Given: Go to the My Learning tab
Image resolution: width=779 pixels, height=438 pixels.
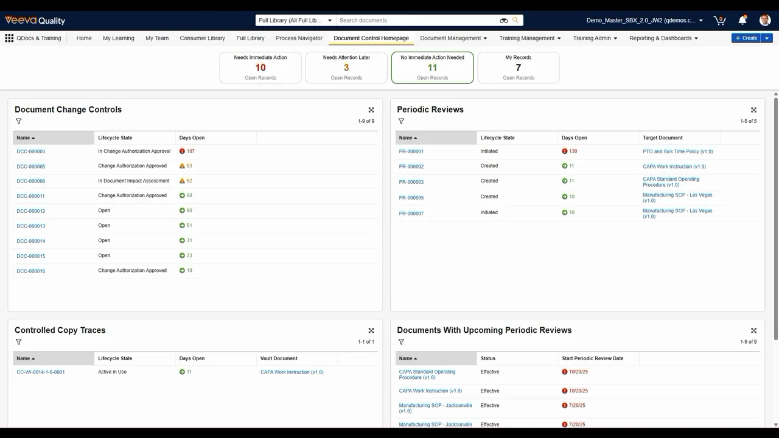Looking at the screenshot, I should tap(118, 38).
